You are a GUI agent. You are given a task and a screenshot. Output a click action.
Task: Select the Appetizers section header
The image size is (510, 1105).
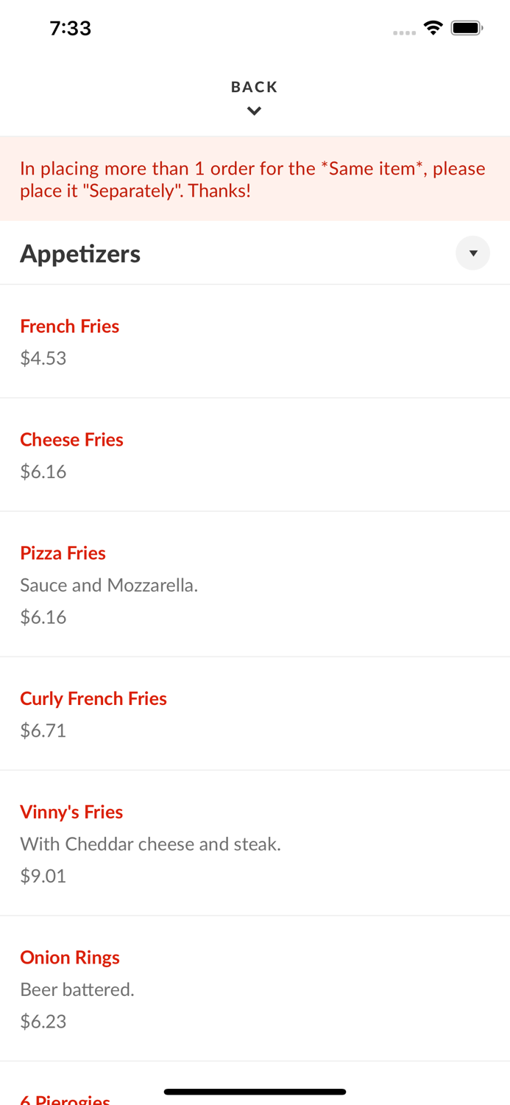click(x=80, y=253)
